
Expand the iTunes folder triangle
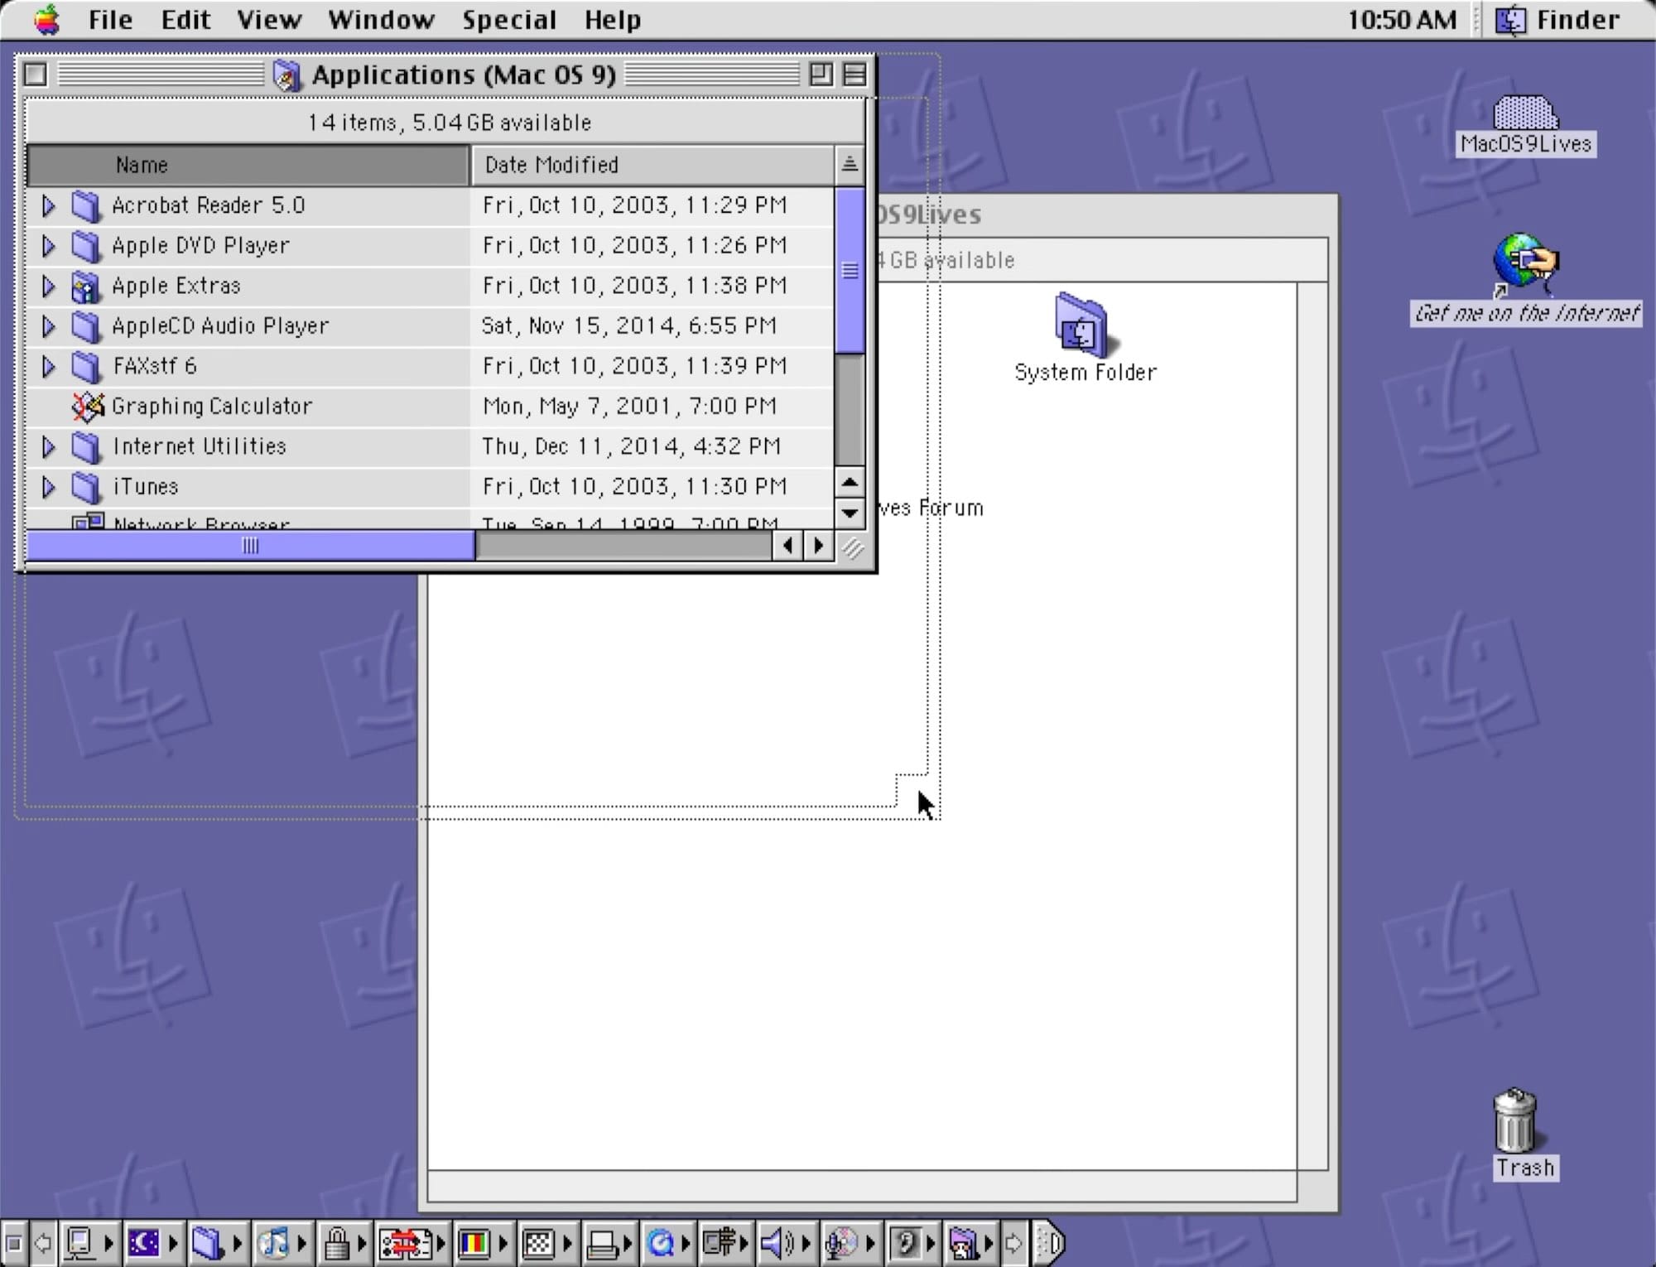pos(48,487)
